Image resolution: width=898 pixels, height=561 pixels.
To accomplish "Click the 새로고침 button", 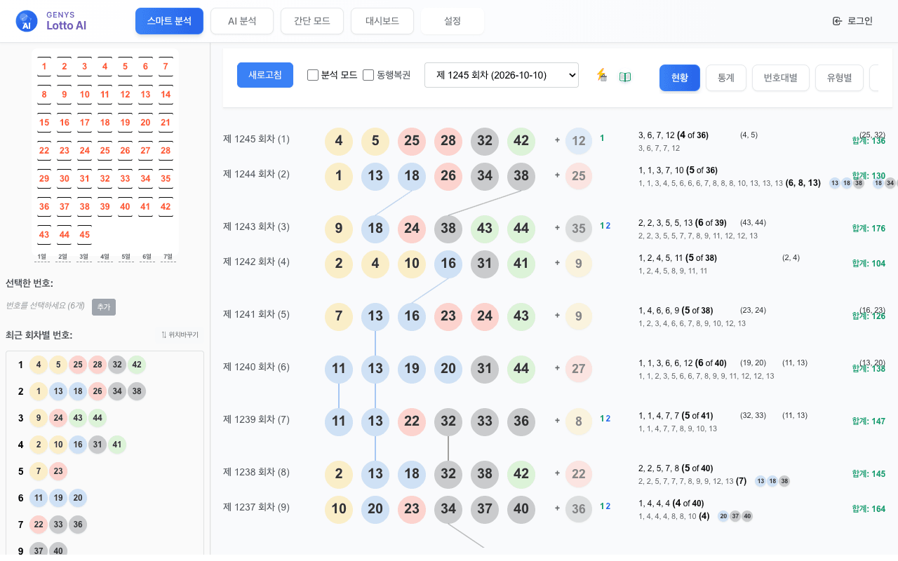I will 265,75.
